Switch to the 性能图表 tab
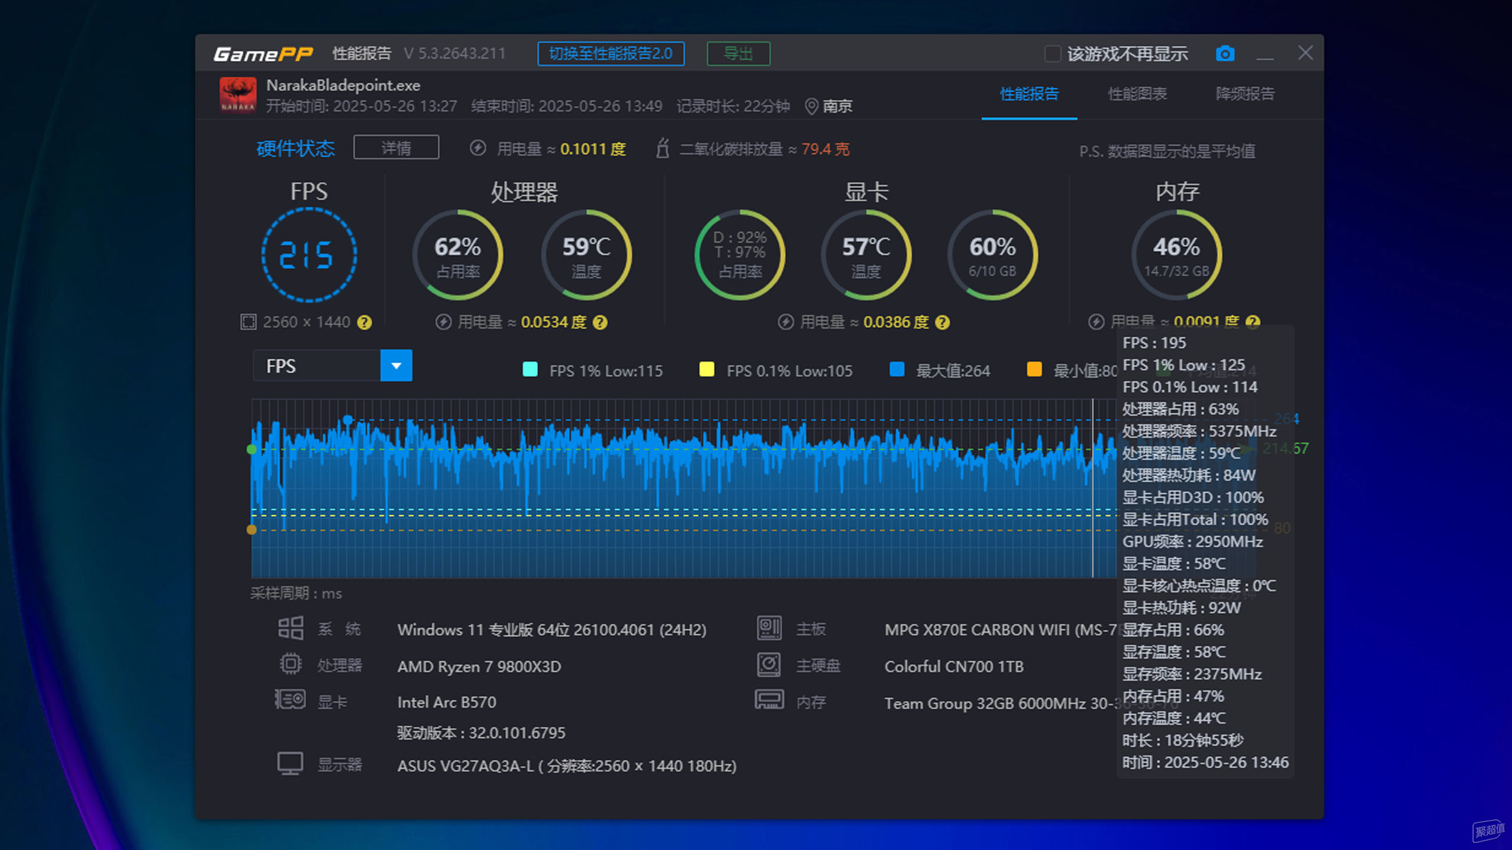1512x850 pixels. pyautogui.click(x=1137, y=94)
